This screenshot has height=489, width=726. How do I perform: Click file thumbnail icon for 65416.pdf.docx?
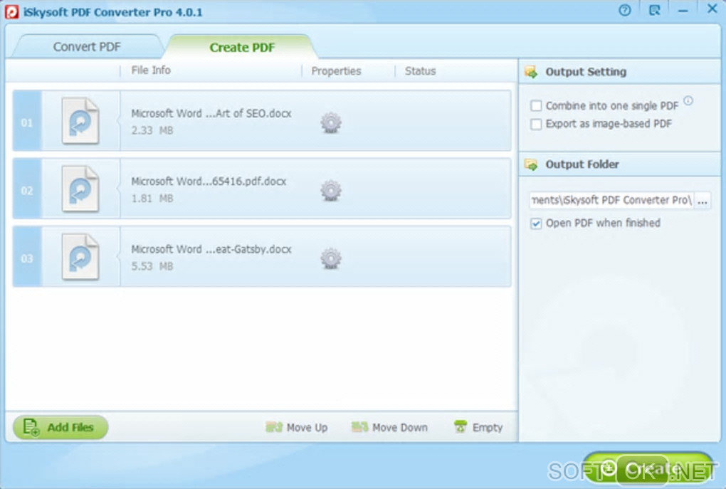click(x=80, y=189)
